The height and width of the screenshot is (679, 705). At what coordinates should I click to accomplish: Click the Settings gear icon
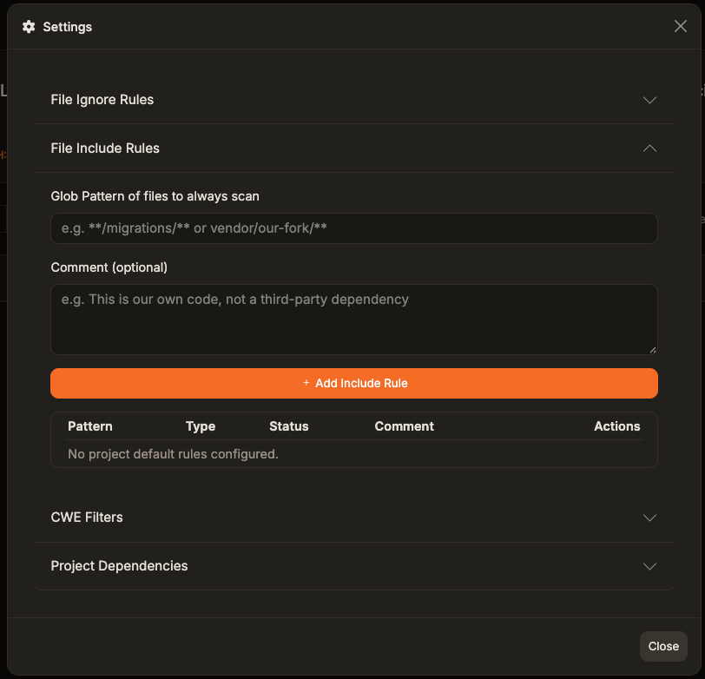[x=29, y=27]
